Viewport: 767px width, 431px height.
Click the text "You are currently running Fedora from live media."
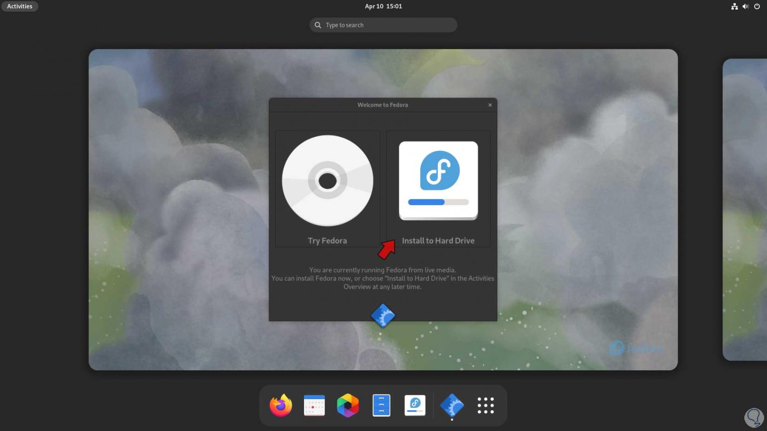(383, 270)
